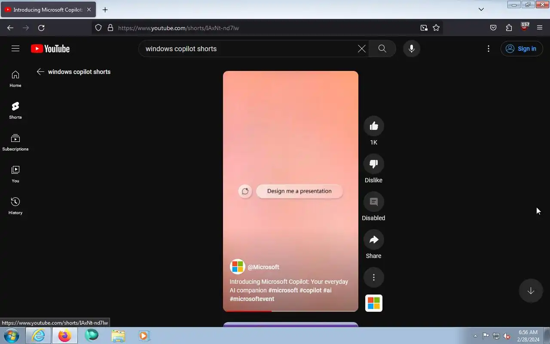Viewport: 550px width, 344px height.
Task: Go back to windows copilot shorts results
Action: coord(40,72)
